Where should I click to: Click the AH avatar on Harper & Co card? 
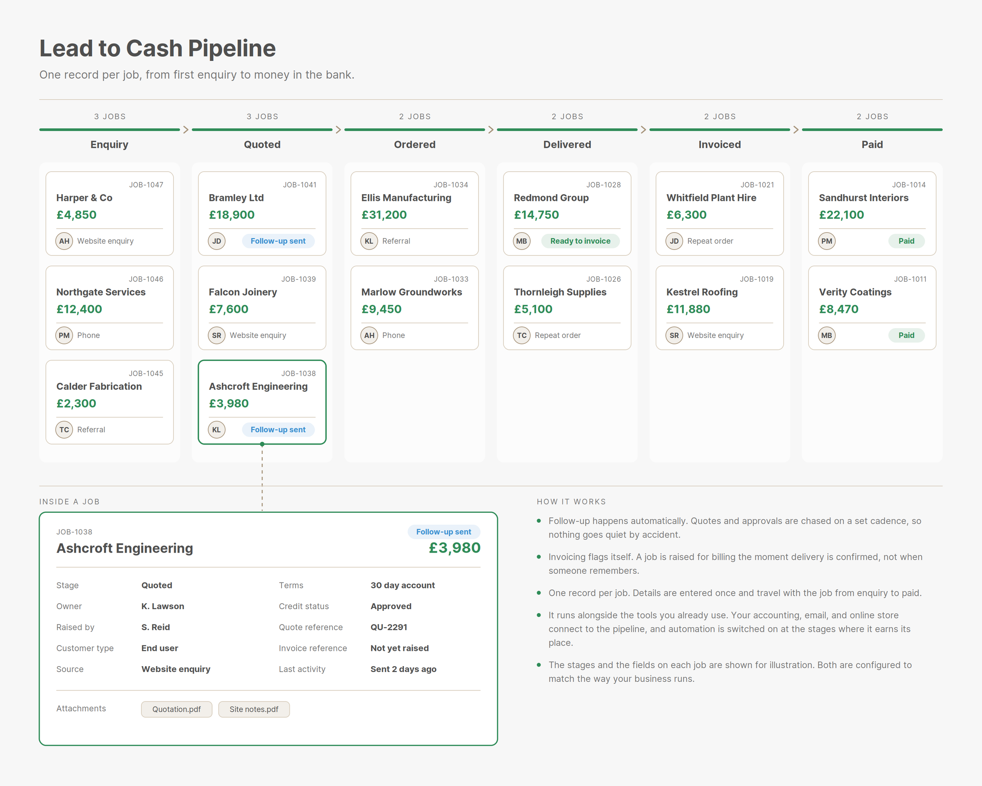(x=64, y=241)
